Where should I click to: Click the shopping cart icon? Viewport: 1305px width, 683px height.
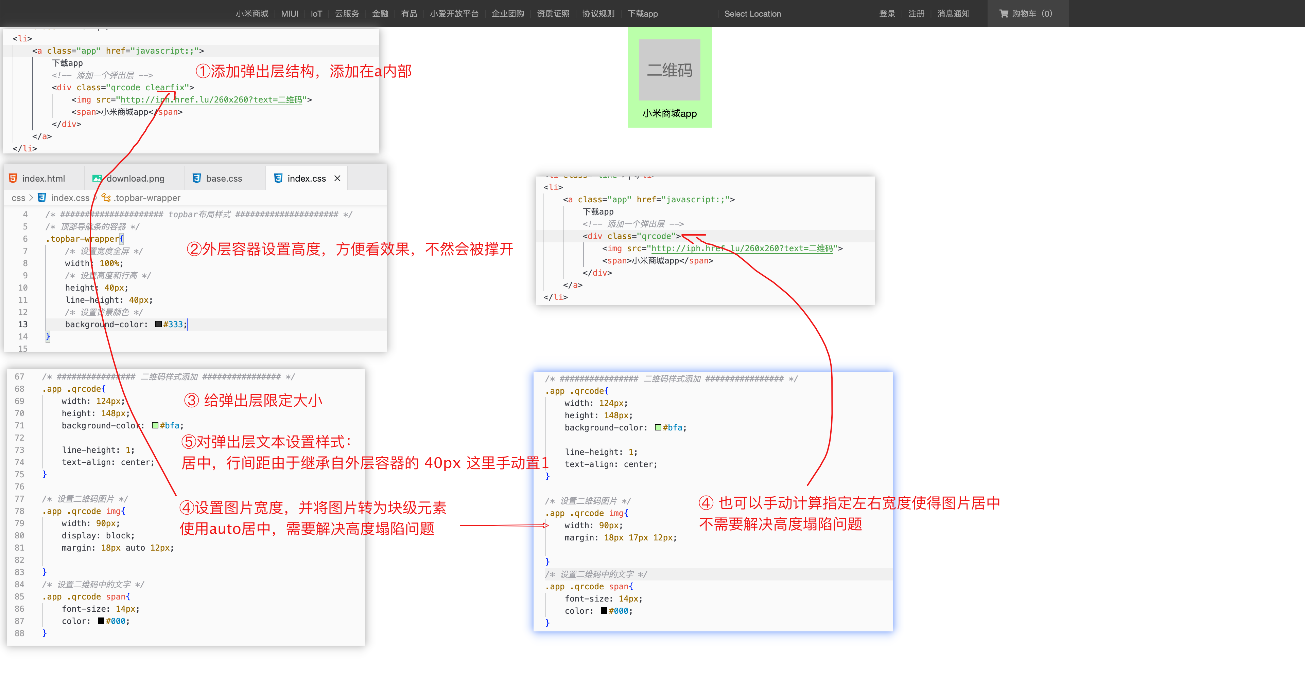click(1003, 14)
